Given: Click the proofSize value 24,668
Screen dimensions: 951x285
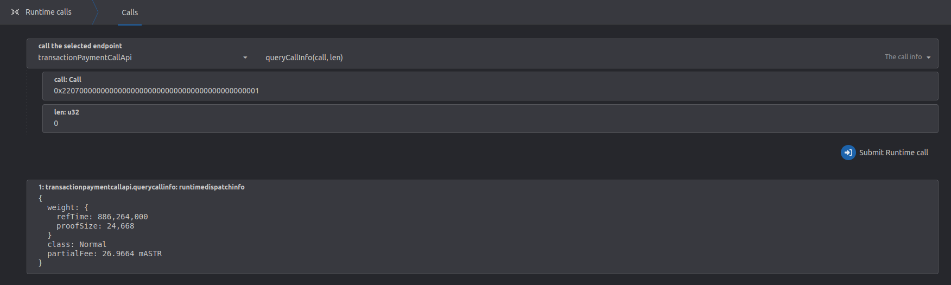Looking at the screenshot, I should pyautogui.click(x=121, y=226).
